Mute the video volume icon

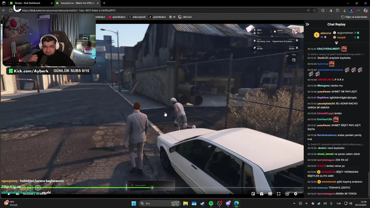(17, 194)
